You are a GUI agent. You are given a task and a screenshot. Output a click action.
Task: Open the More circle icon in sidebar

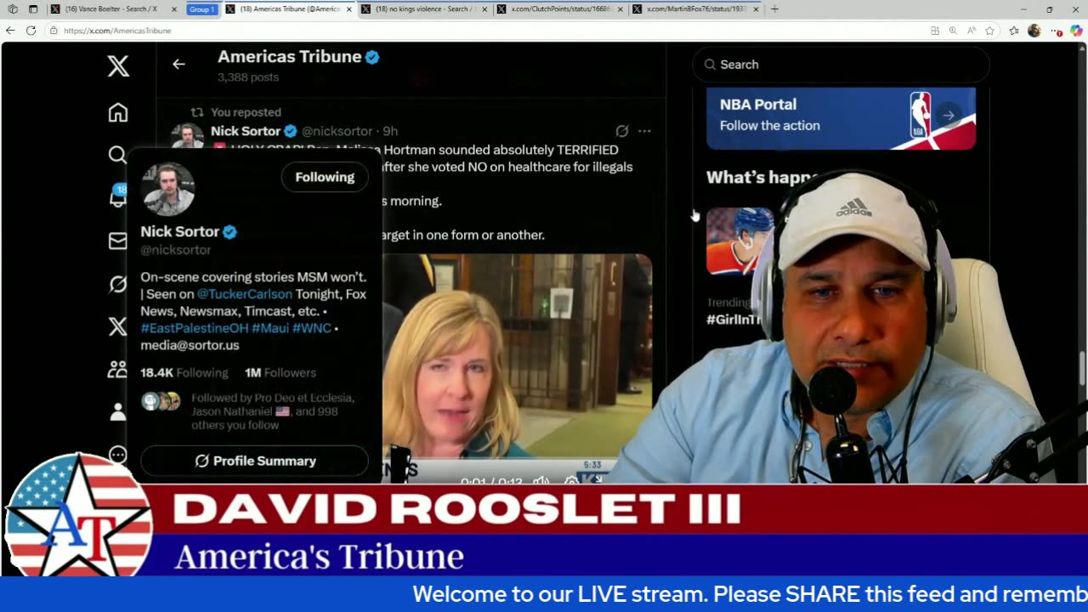117,455
